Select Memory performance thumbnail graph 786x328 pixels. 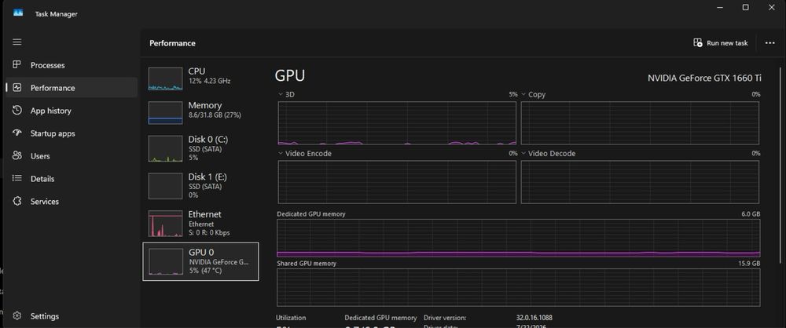[x=165, y=113]
